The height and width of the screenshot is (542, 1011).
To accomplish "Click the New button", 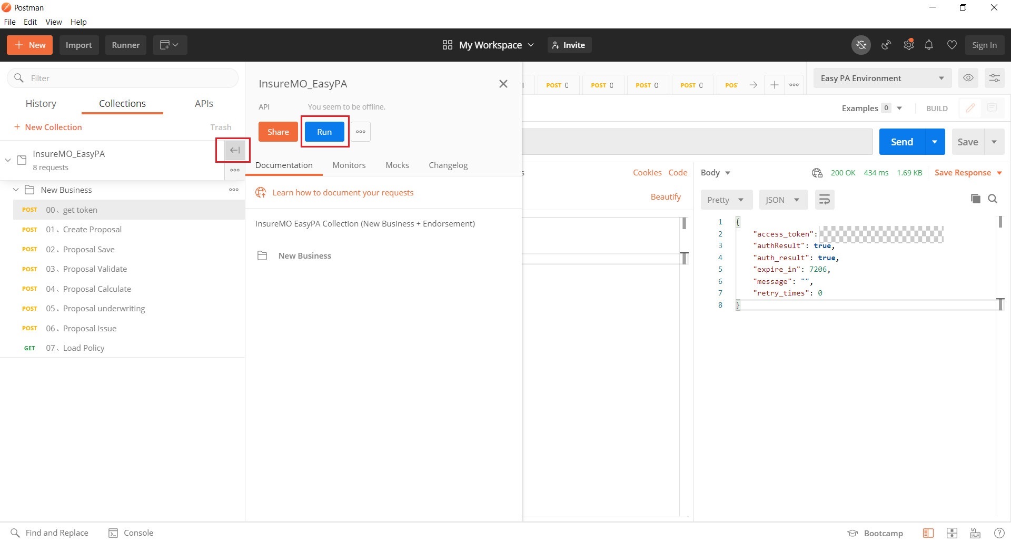I will pos(30,45).
